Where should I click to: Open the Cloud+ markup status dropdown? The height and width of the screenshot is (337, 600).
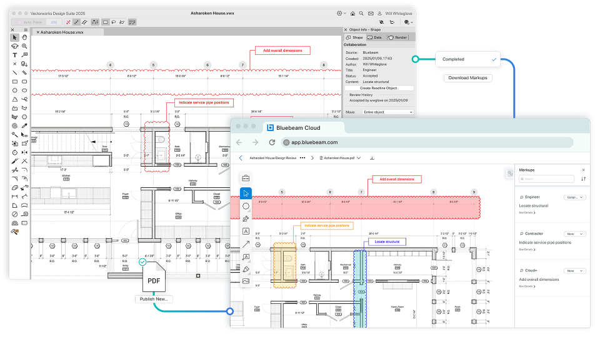coord(575,271)
